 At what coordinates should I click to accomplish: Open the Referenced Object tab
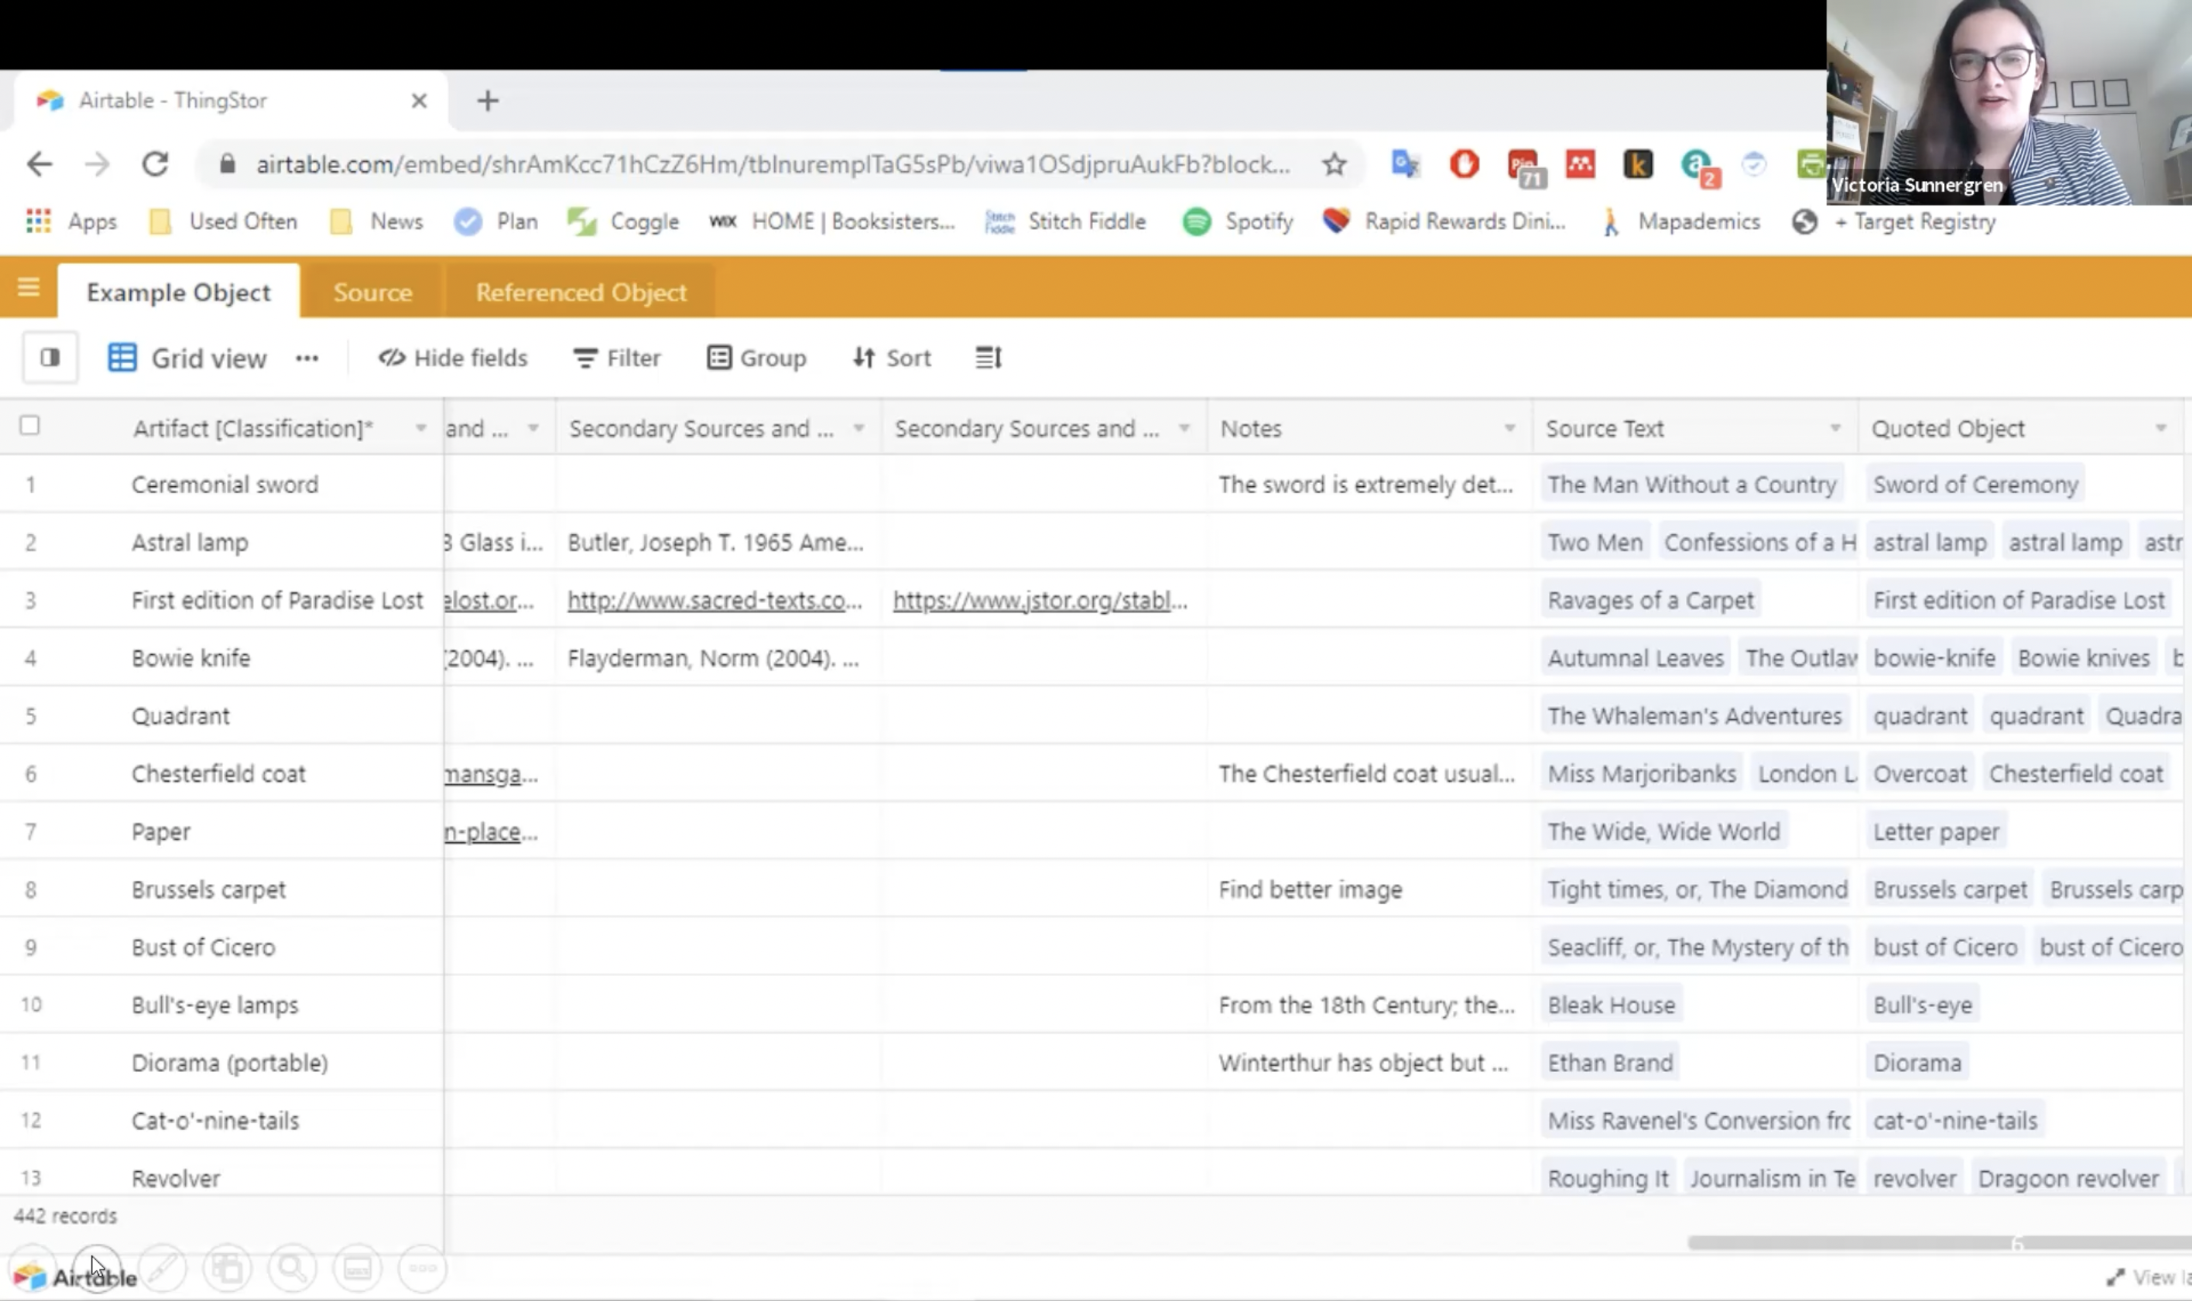click(581, 292)
